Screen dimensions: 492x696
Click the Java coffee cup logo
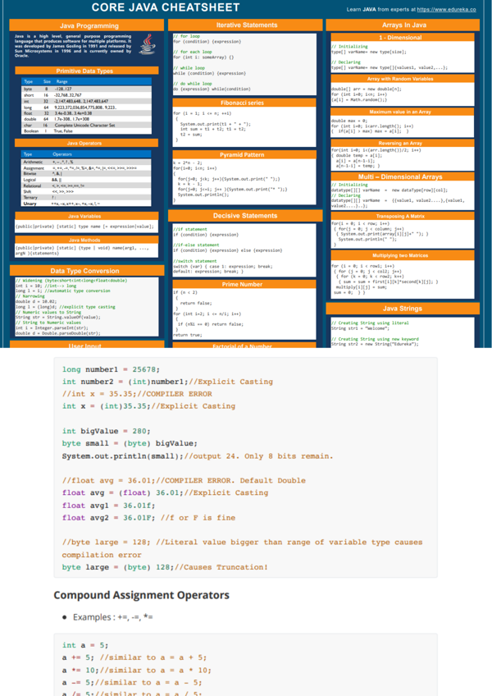click(148, 44)
